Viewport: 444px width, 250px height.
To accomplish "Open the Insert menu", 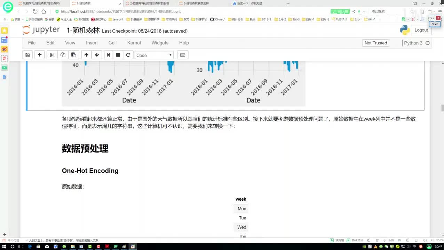I will (92, 43).
